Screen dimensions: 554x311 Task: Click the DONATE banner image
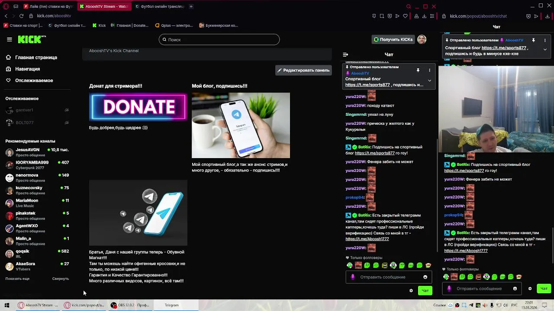click(x=138, y=107)
